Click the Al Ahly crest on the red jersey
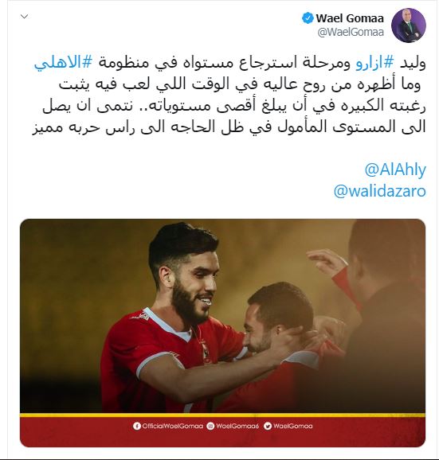Viewport: 439px width, 460px height. tap(204, 351)
